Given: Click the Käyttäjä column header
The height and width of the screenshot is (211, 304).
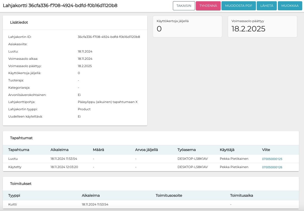Looking at the screenshot, I should [227, 150].
